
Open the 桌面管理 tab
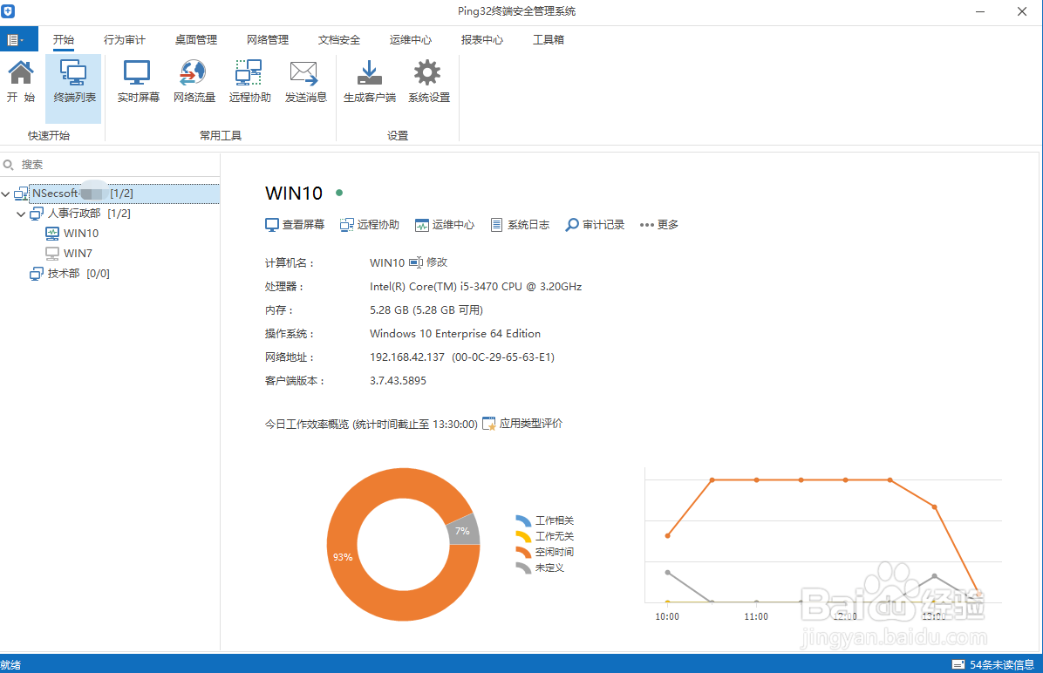pos(195,40)
